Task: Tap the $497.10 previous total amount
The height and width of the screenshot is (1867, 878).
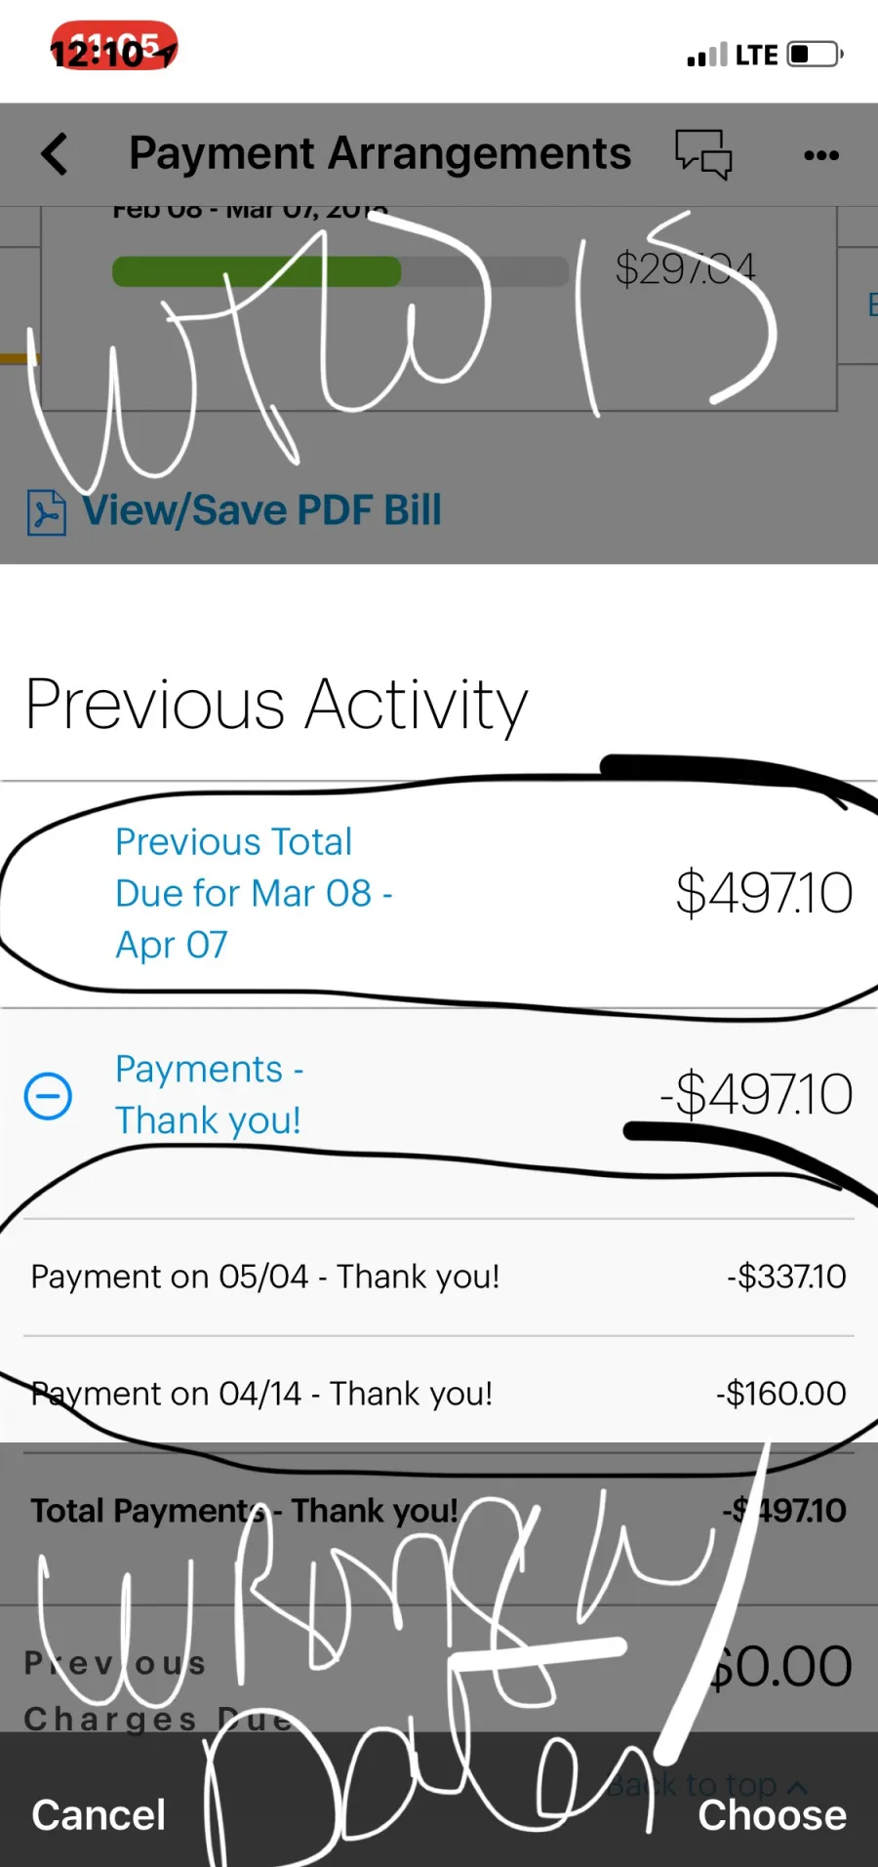Action: (764, 893)
